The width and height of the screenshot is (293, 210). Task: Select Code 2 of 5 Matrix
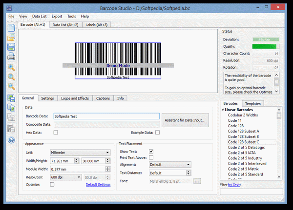[x=243, y=169]
